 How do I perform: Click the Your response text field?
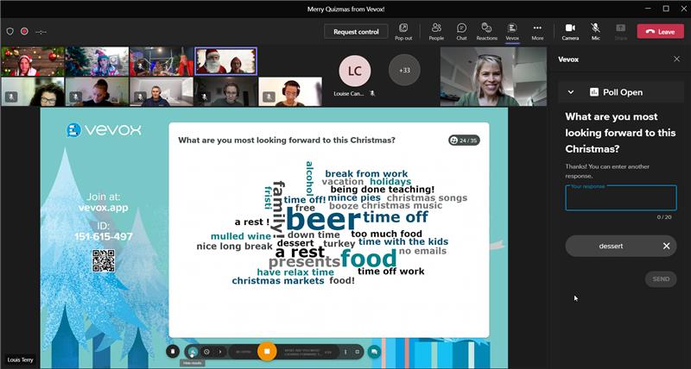[x=620, y=198]
